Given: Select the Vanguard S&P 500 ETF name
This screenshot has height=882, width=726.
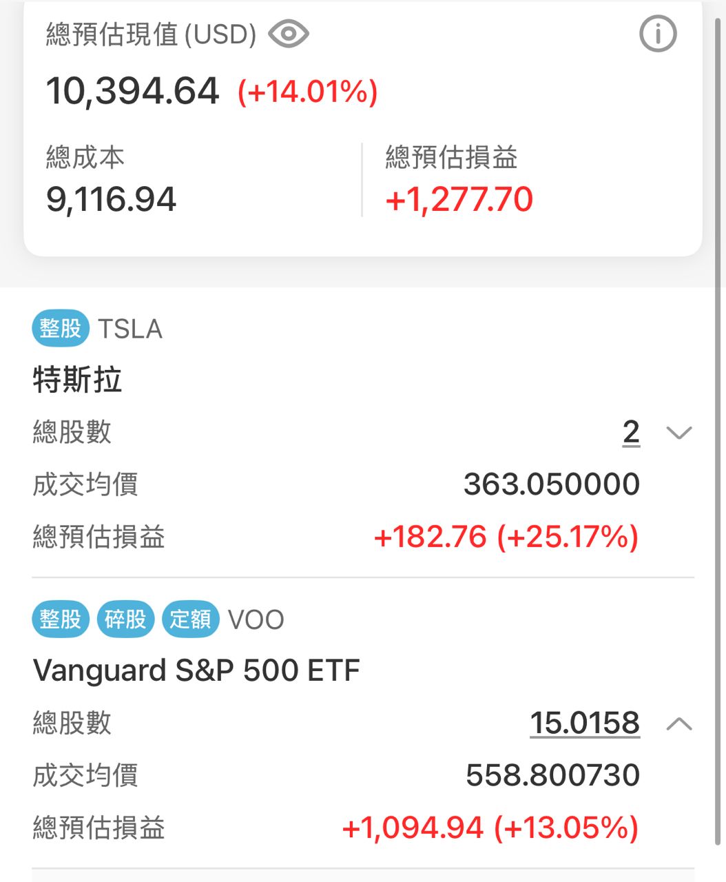Looking at the screenshot, I should 196,670.
